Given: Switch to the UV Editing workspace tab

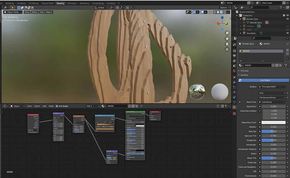Looking at the screenshot, I should click(x=33, y=3).
